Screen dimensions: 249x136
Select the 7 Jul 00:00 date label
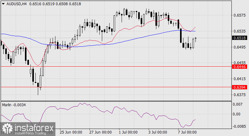187,132
